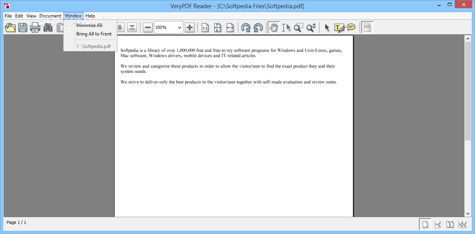Click the vertical scrollbar thumb
Screen dimensions: 475x234
[468, 91]
